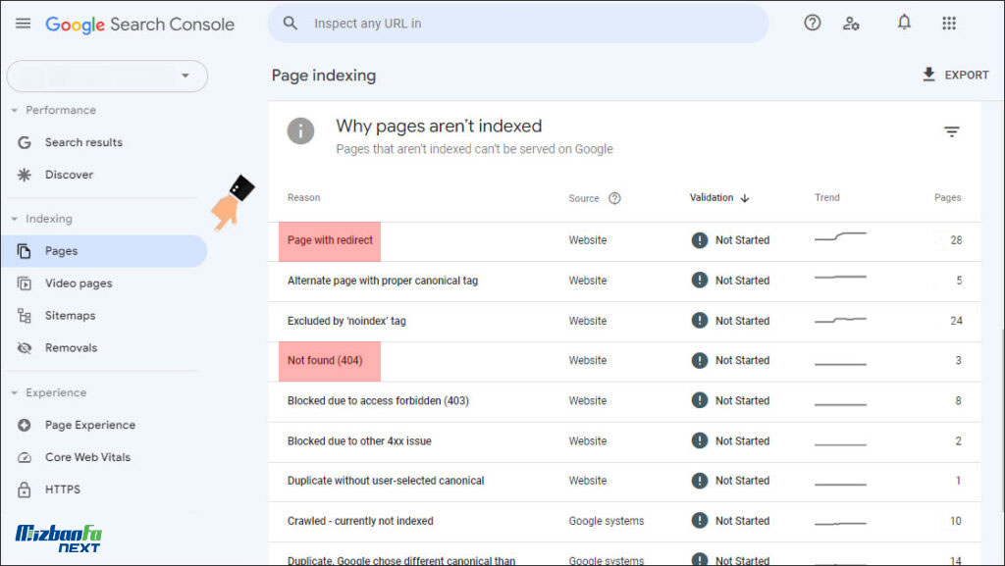Click the Source column help icon
The image size is (1005, 566).
(614, 198)
